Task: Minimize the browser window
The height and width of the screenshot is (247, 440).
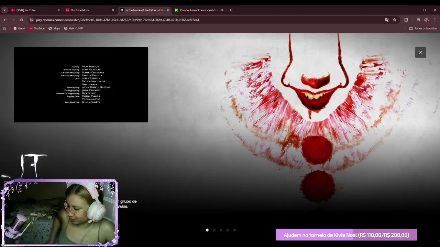Action: click(414, 10)
